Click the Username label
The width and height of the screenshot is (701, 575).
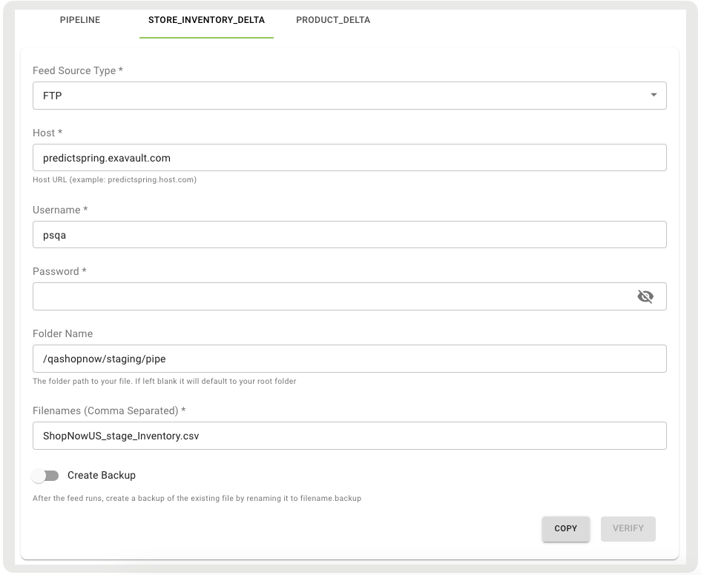click(60, 210)
